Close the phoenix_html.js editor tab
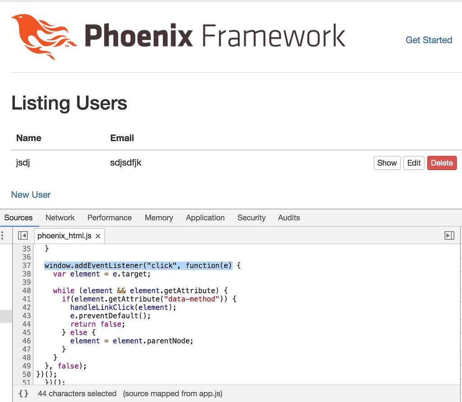 [98, 236]
